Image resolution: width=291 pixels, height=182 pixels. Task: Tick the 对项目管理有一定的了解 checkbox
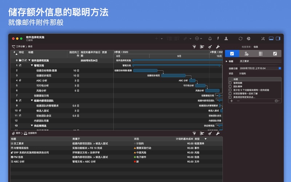pos(230,94)
